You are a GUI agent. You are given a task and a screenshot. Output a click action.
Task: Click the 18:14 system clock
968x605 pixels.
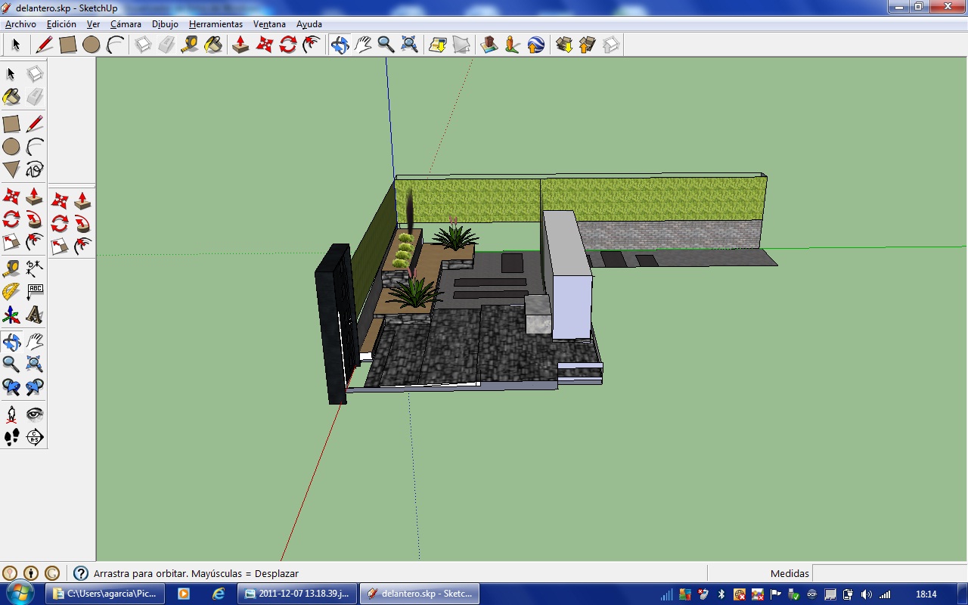[x=926, y=594]
